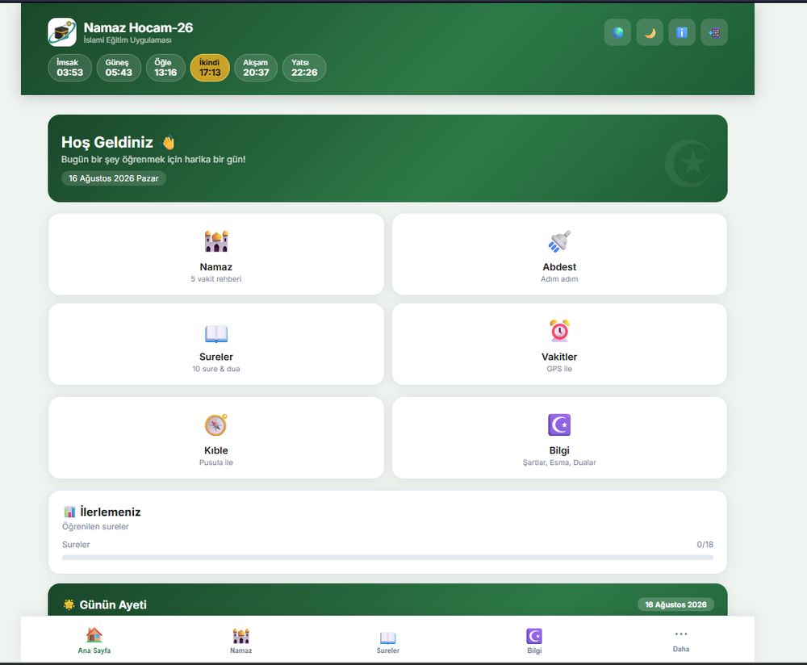Open the Vakitler alarm clock card

[x=559, y=344]
